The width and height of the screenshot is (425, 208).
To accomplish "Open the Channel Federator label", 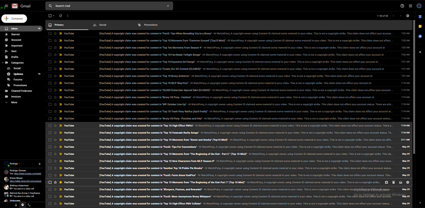I will click(x=21, y=91).
